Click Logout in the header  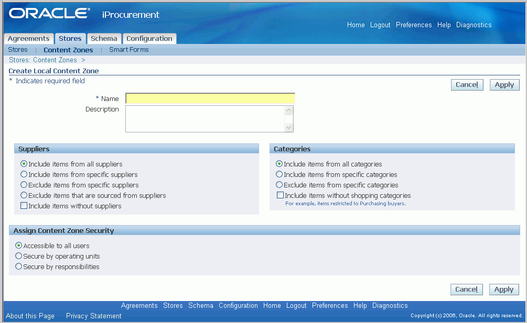click(380, 25)
